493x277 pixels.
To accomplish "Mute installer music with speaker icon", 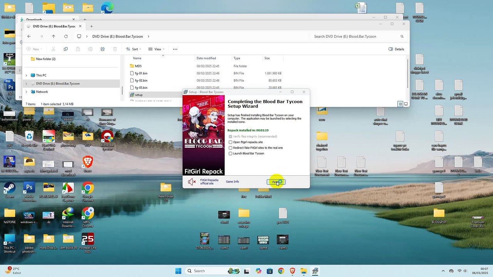I will 192,182.
